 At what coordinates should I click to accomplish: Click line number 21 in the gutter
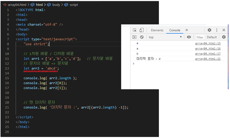click(x=7, y=107)
